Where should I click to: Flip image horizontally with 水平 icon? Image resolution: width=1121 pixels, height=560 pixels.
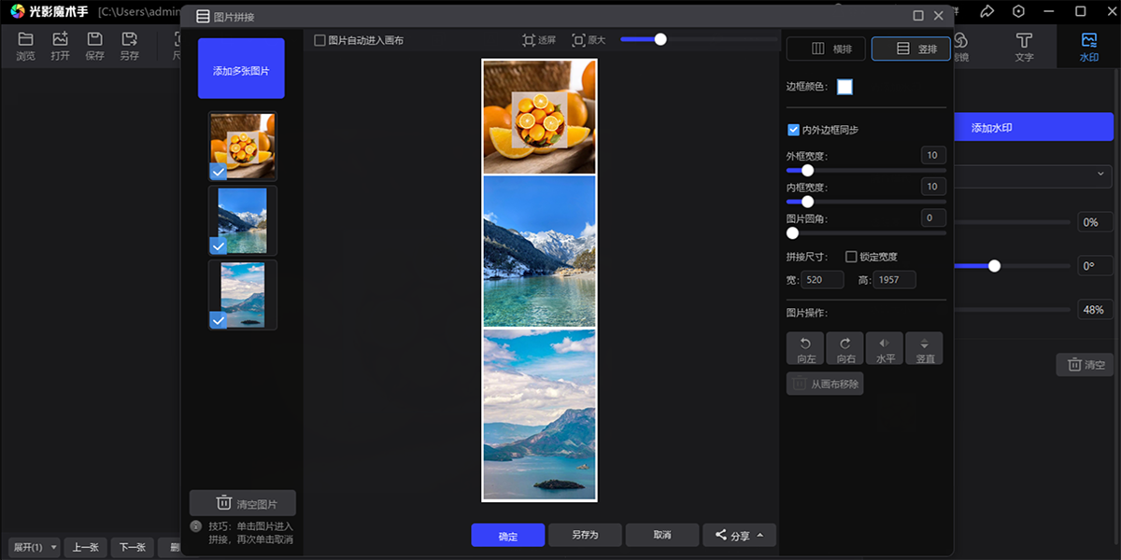point(884,343)
